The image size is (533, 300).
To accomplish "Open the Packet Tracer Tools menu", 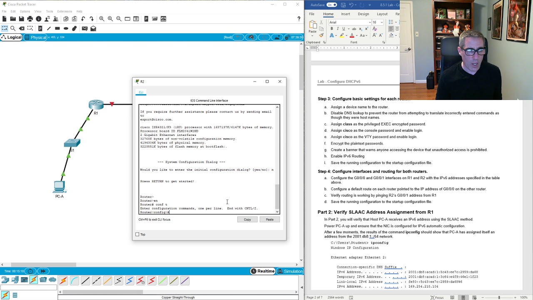I will click(x=50, y=11).
